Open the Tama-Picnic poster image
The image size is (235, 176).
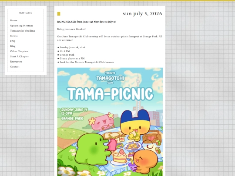tap(110, 122)
